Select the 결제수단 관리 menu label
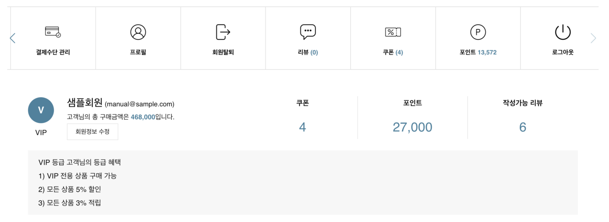The image size is (609, 222). (x=53, y=52)
